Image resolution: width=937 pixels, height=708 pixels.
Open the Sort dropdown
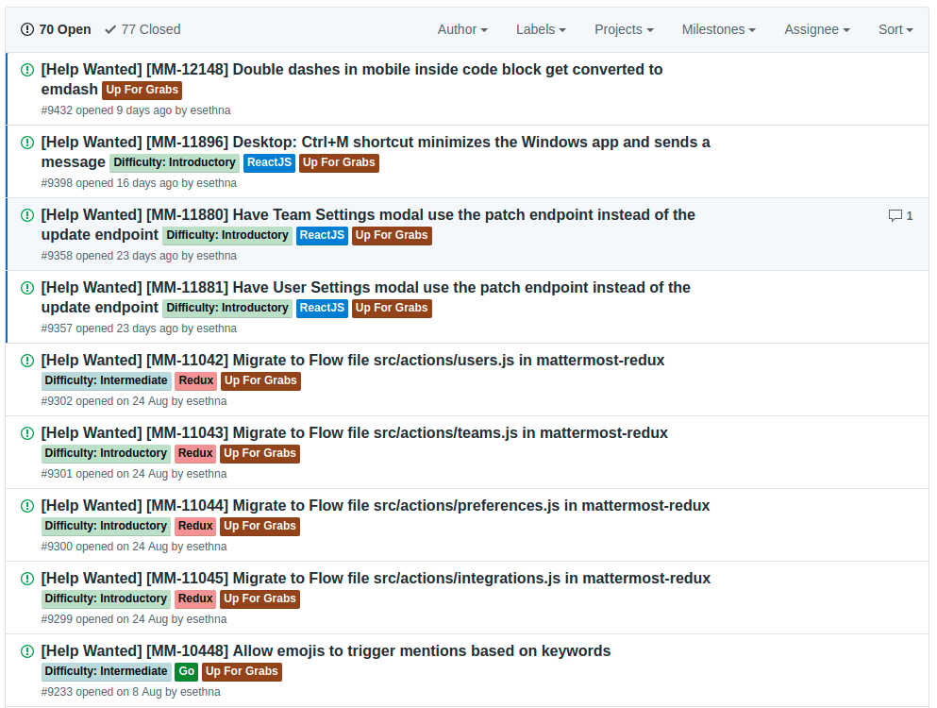tap(895, 29)
